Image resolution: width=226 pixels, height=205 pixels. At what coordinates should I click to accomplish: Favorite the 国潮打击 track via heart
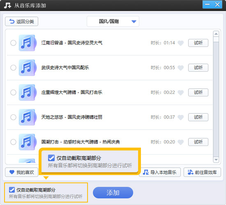pos(180,142)
